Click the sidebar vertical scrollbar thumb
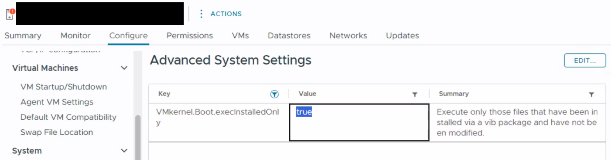 coord(137,138)
